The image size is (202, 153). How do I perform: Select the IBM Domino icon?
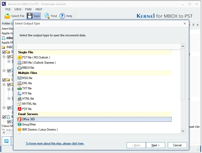(20, 130)
